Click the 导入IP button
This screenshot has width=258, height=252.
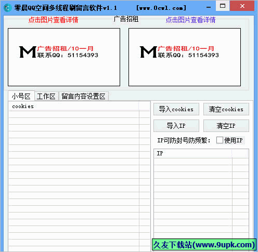tap(176, 126)
